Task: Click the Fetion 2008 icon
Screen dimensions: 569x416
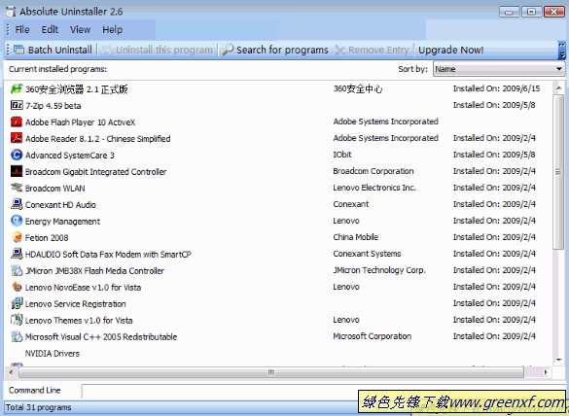Action: pos(17,237)
